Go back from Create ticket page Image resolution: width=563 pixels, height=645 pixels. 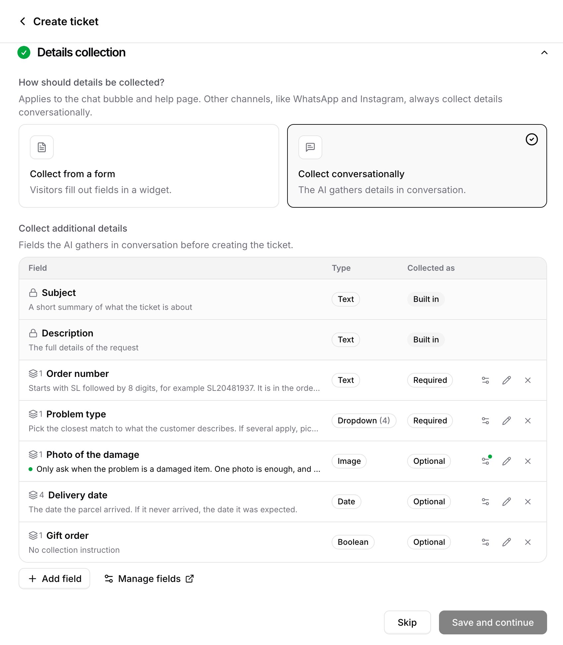click(x=23, y=22)
